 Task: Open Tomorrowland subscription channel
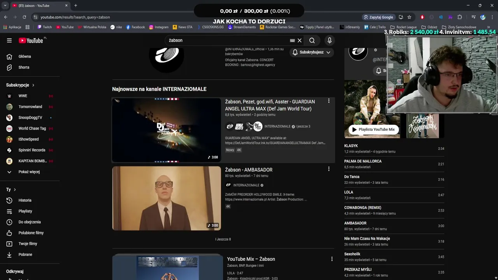pos(30,107)
